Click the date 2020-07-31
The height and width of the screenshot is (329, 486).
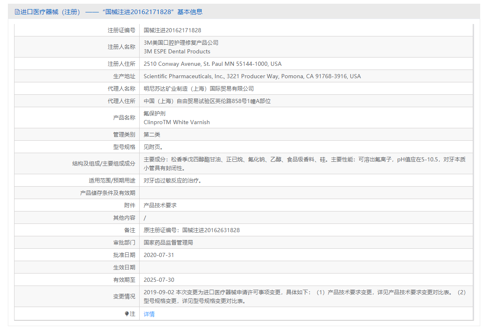[159, 255]
